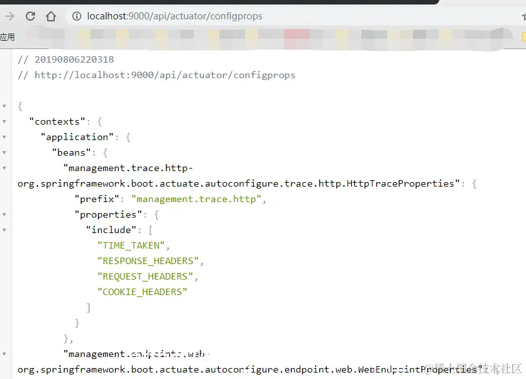
Task: Click the address bar URL localhost:9000/api/actuator/configprops
Action: (174, 16)
